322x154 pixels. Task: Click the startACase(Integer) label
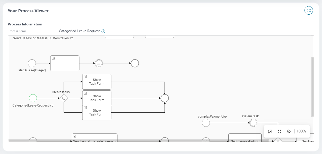32,70
